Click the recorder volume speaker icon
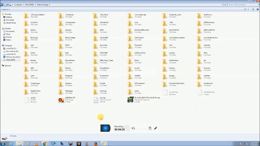260x146 pixels. (134, 128)
